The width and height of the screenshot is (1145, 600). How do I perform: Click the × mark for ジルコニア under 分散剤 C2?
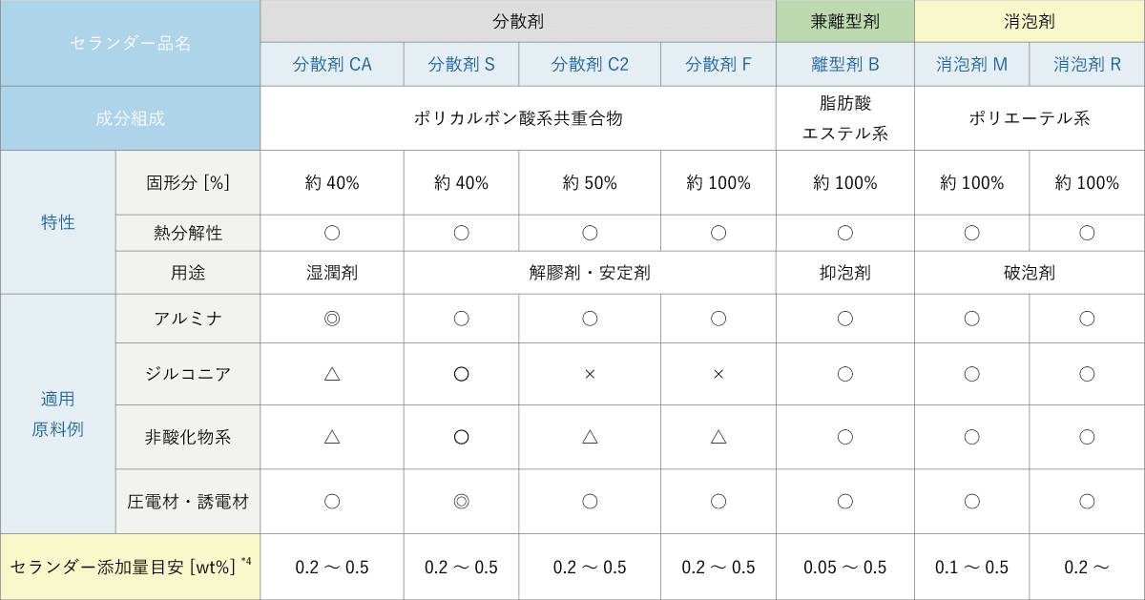click(x=590, y=374)
